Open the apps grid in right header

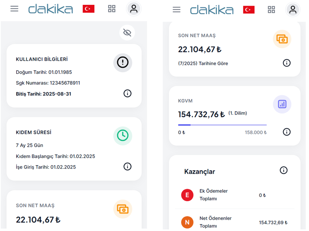[272, 10]
